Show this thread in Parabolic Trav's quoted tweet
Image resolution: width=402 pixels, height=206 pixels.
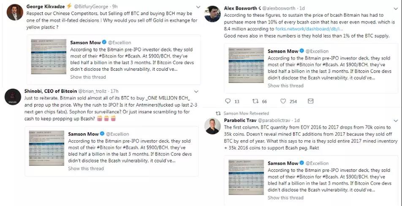point(285,198)
